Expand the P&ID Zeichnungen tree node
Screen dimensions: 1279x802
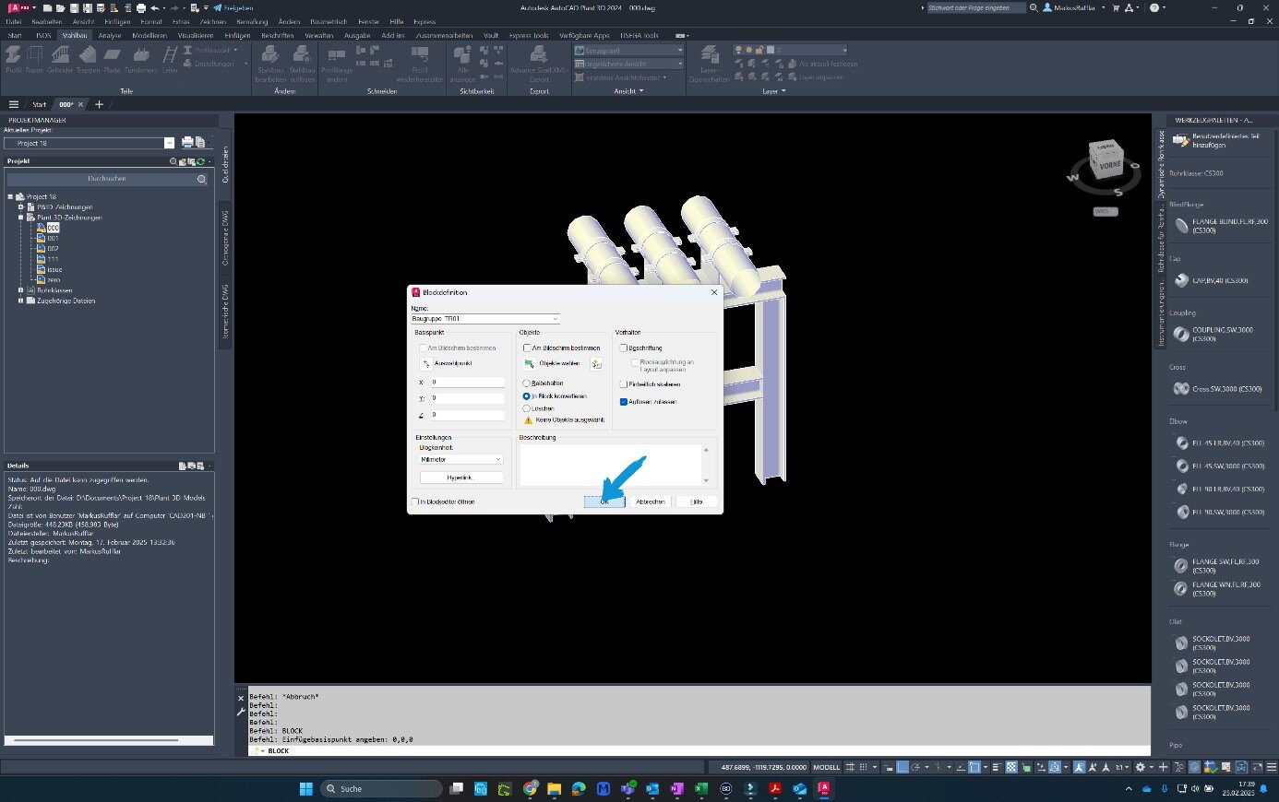pos(20,207)
